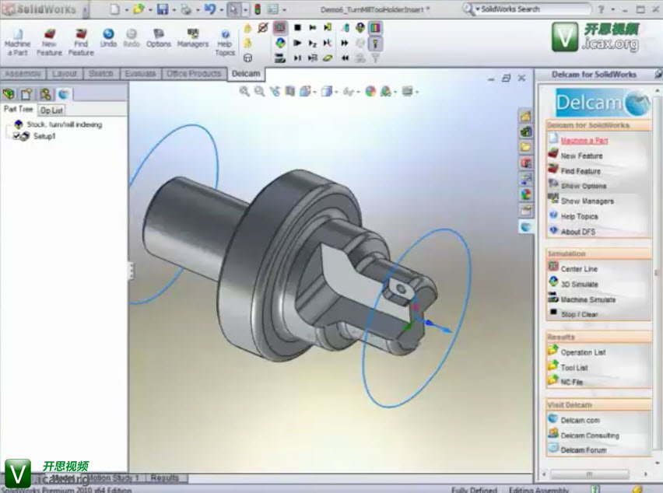The height and width of the screenshot is (493, 663).
Task: Select Stock turn/mill indexing tree item
Action: pyautogui.click(x=64, y=124)
